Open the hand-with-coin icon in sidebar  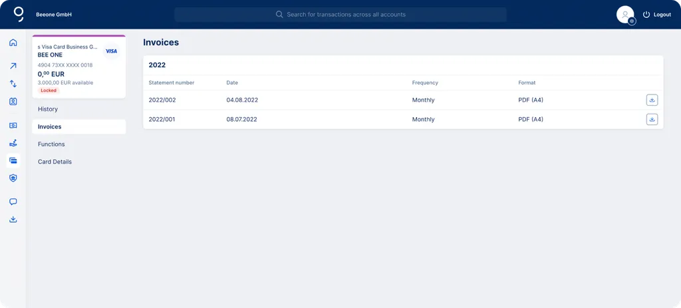pos(13,143)
